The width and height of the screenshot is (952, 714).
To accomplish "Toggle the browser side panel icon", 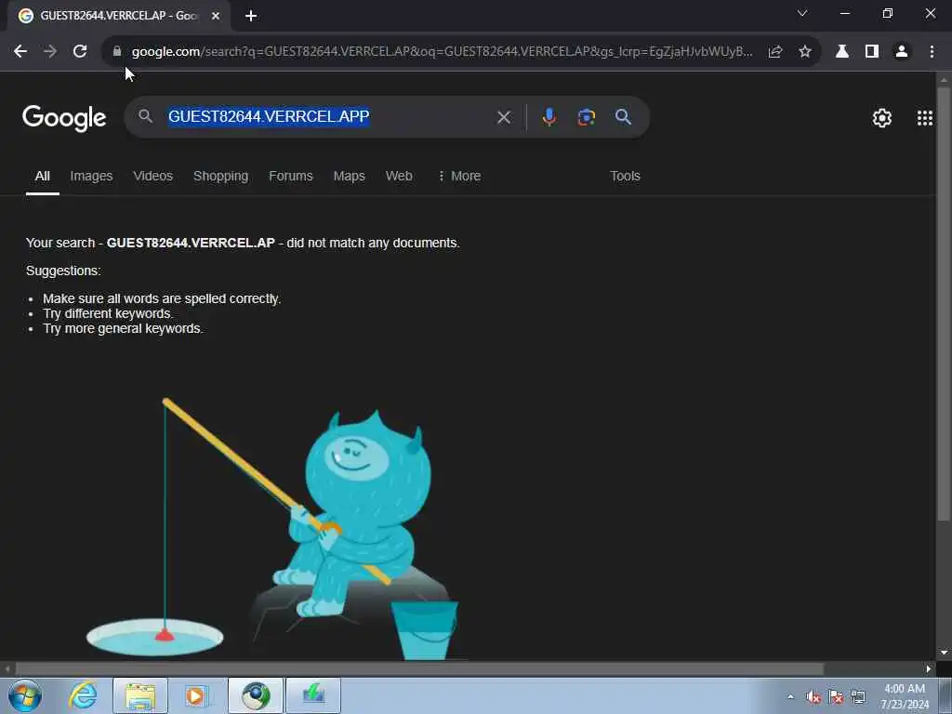I will click(x=872, y=52).
